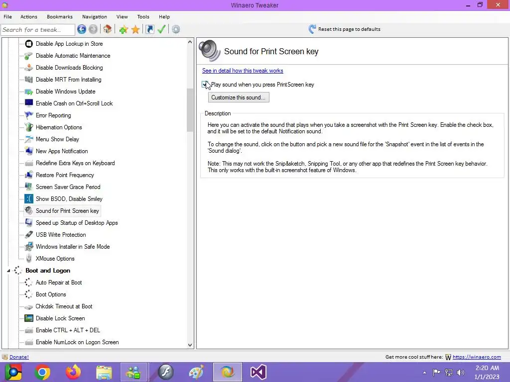Screen dimensions: 510x382
Task: Click the Show BSOD blue sad face icon
Action: (x=29, y=199)
